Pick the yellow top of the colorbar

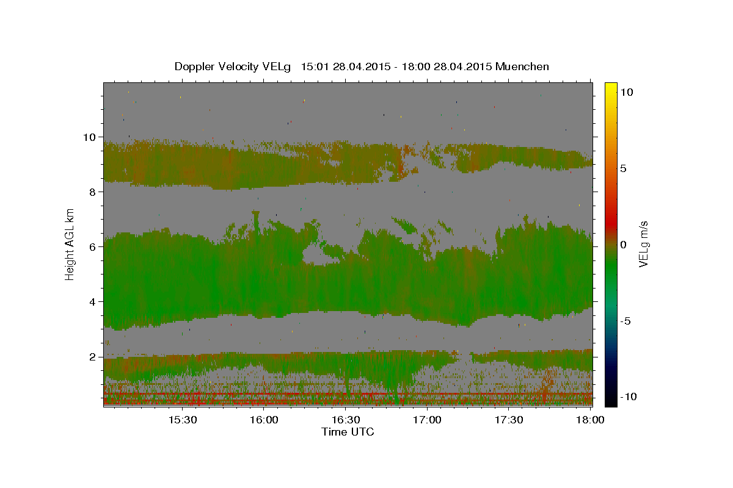click(x=611, y=87)
